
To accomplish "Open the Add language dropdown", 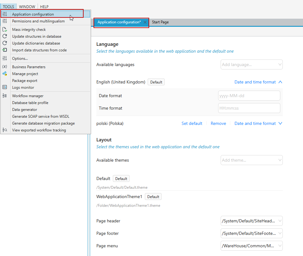I will click(x=252, y=64).
